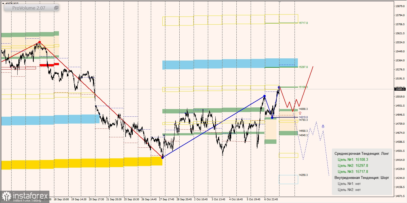Image resolution: width=407 pixels, height=203 pixels.
Task: Click the 28 Sep 20:45 time label
Action: [x=184, y=200]
